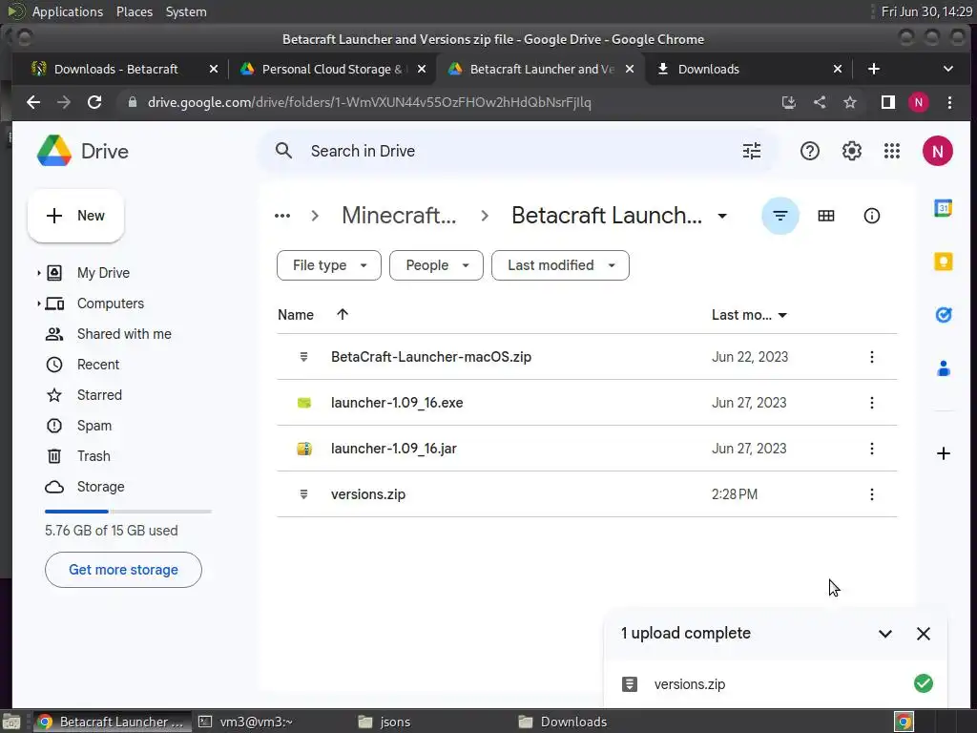Toggle Chrome side panel button
Image resolution: width=977 pixels, height=733 pixels.
click(x=887, y=102)
